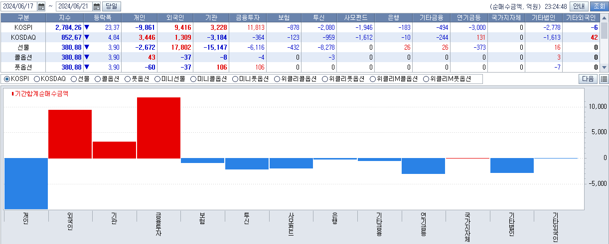Click the 지수 column header
Screen dimensions: 609x244
coord(65,17)
